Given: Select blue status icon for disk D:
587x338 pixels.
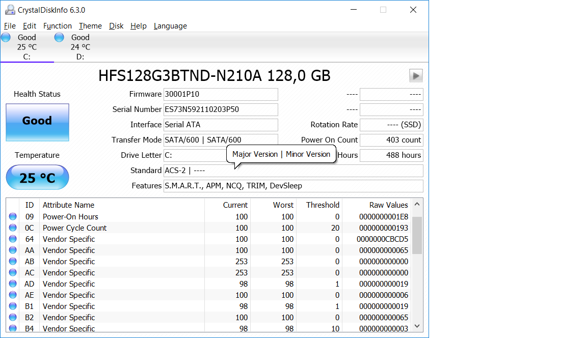Looking at the screenshot, I should [x=59, y=37].
